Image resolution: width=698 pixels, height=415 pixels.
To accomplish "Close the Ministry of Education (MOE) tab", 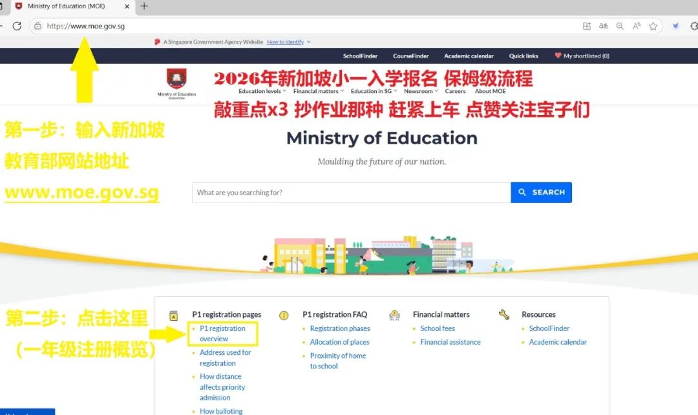I will coord(127,6).
